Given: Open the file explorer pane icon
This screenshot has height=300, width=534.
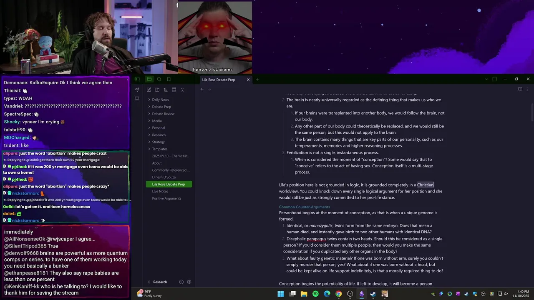Looking at the screenshot, I should (149, 79).
